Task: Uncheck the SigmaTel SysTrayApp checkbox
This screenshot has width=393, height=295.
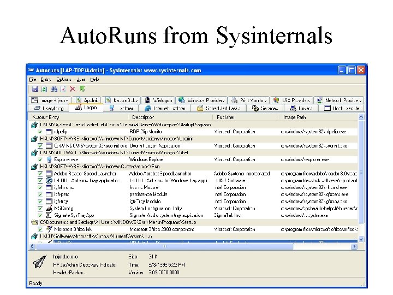Action: pos(40,215)
